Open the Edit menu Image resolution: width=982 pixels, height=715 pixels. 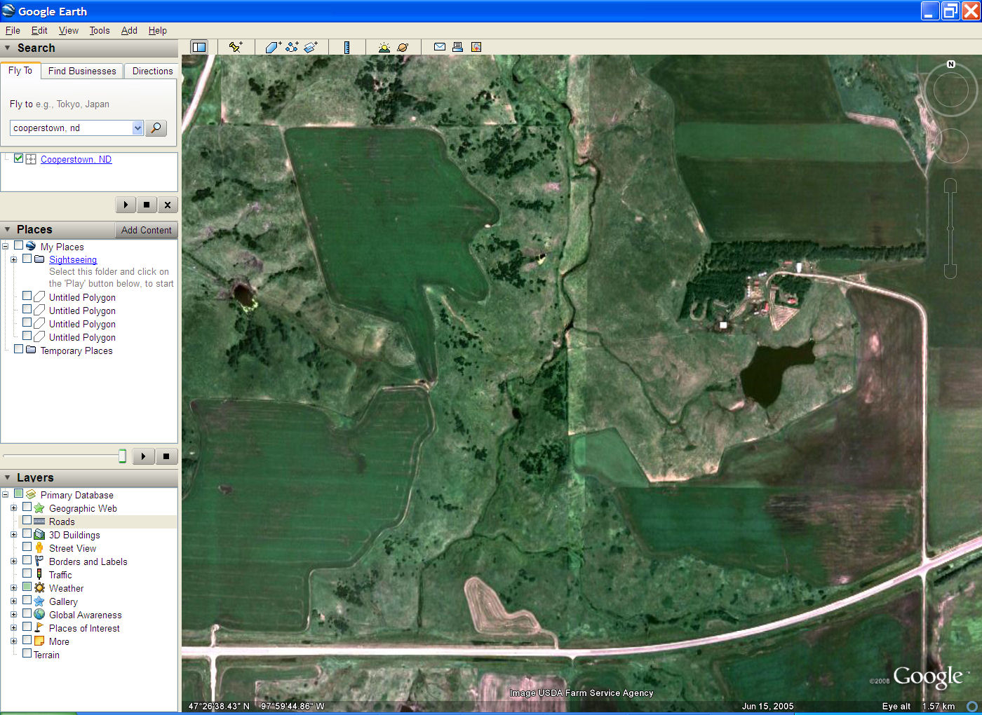coord(39,30)
